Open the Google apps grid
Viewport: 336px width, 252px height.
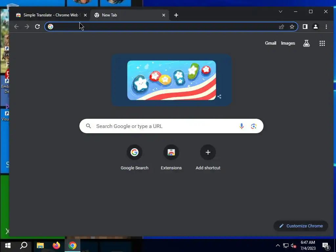coord(322,43)
